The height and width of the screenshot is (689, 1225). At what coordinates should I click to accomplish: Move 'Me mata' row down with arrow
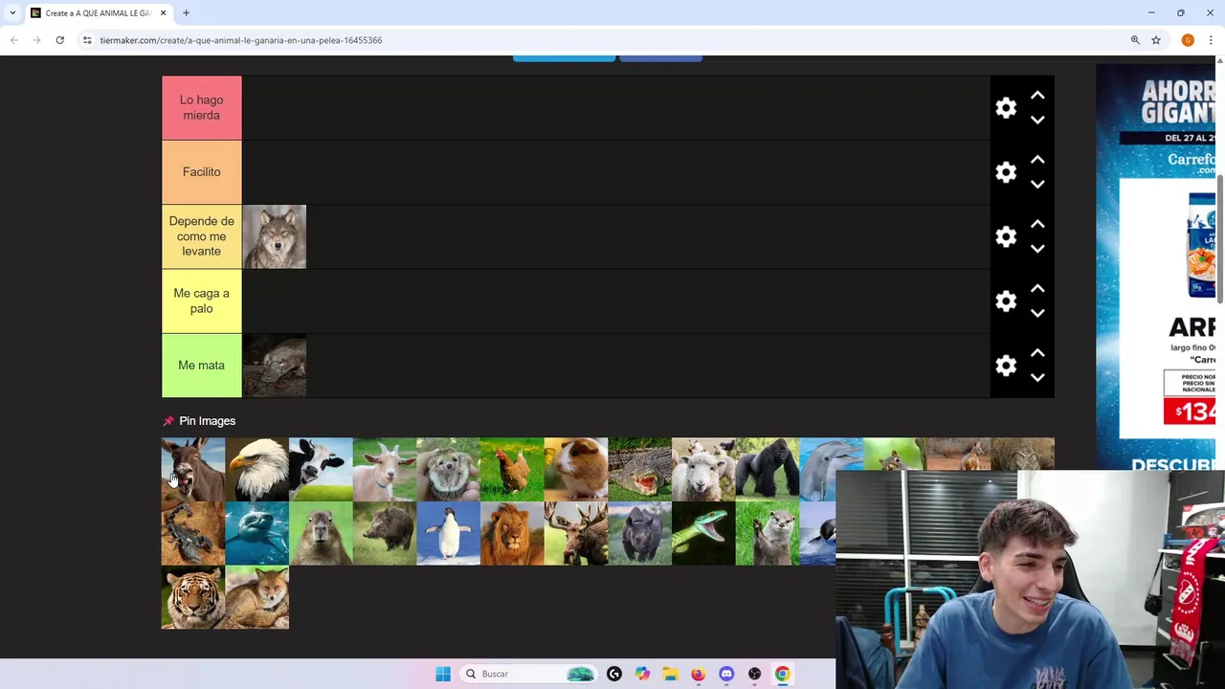point(1037,377)
